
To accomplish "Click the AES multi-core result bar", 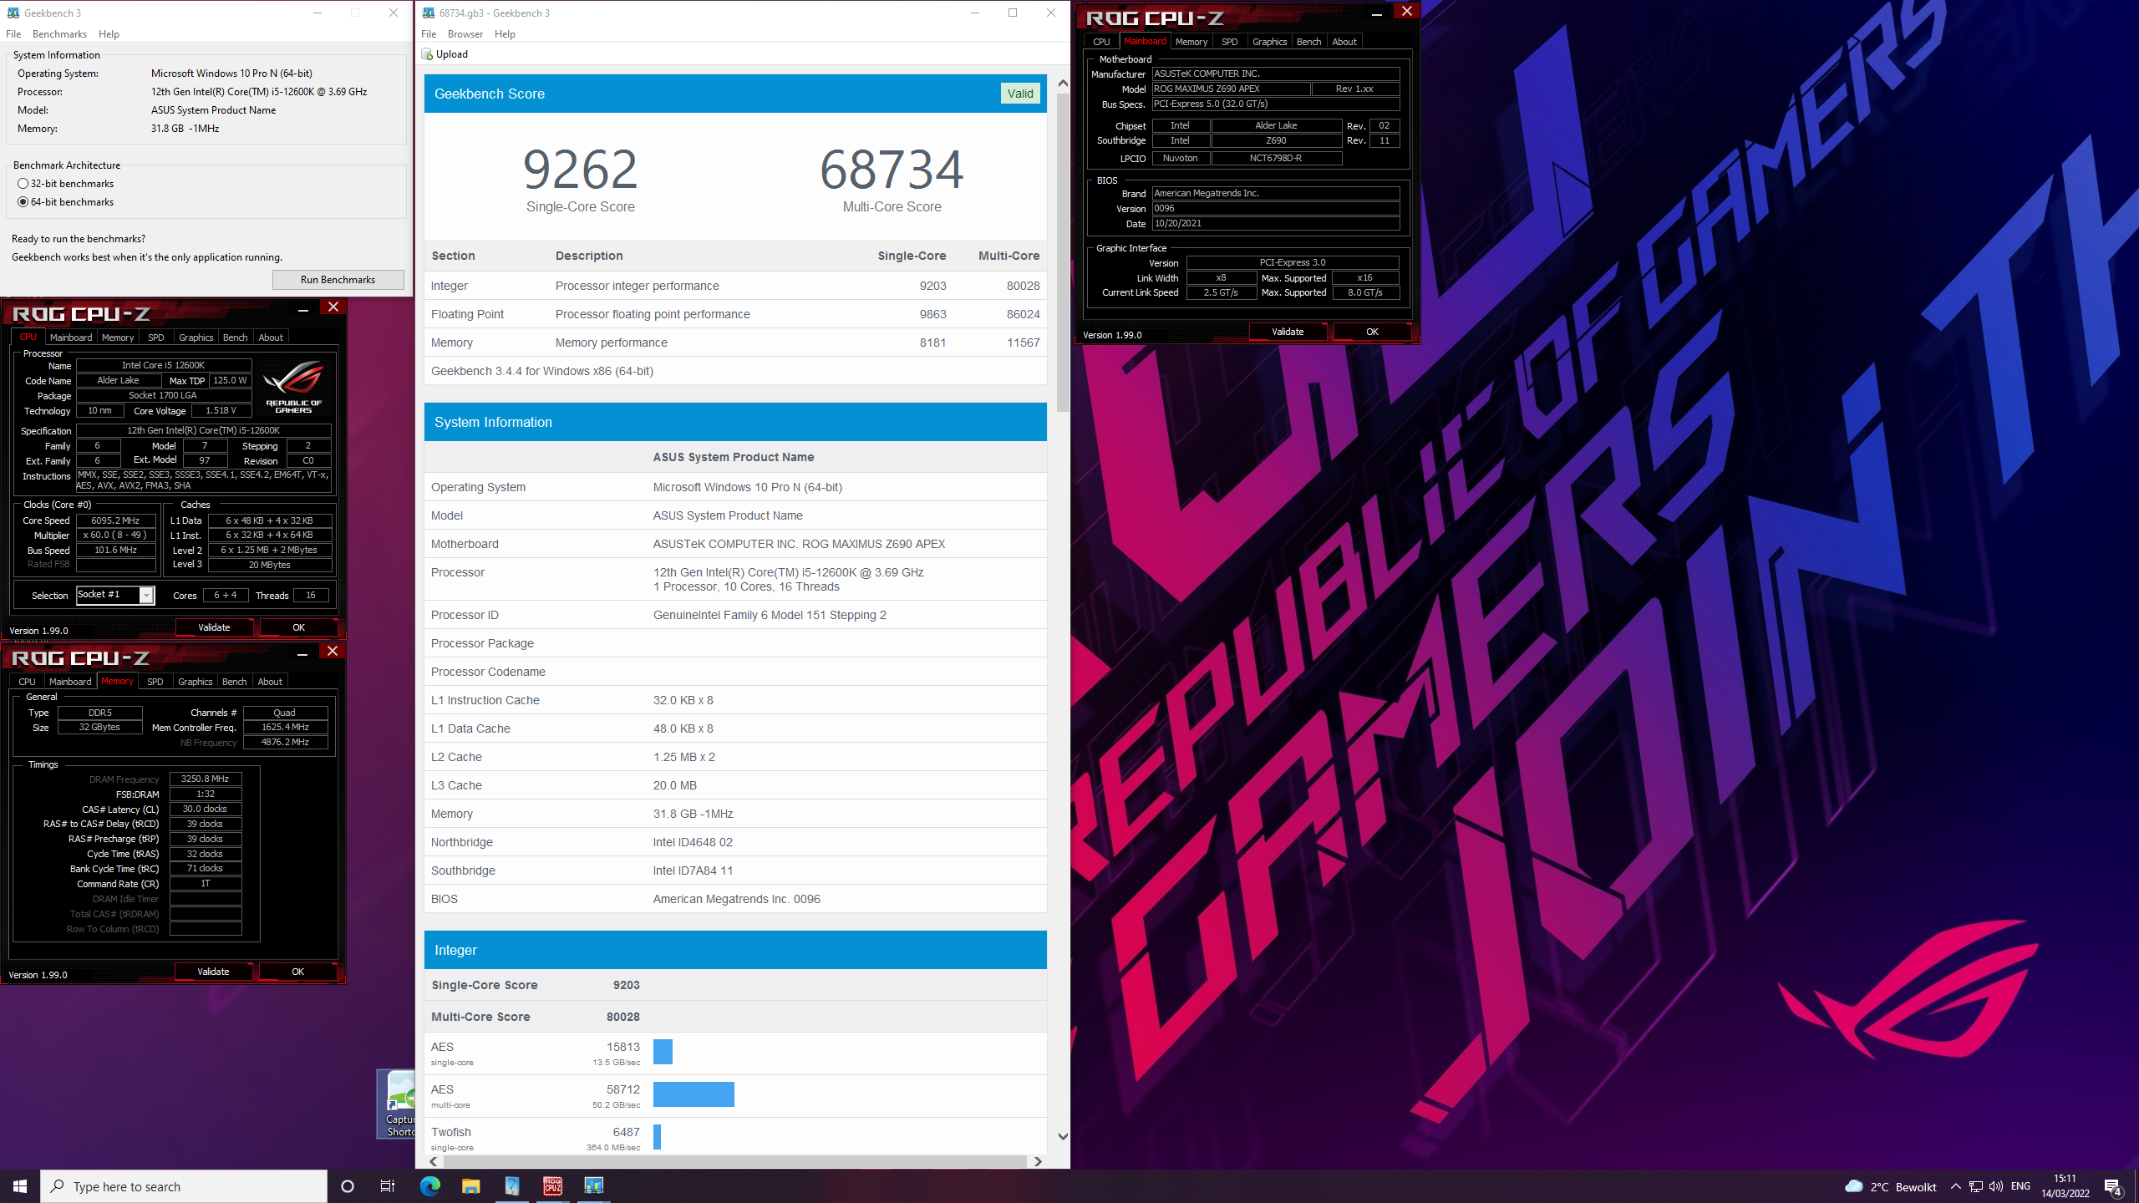I will point(694,1094).
